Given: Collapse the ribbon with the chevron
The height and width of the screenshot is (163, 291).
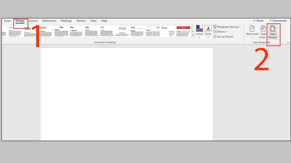Looking at the screenshot, I should pyautogui.click(x=288, y=42).
